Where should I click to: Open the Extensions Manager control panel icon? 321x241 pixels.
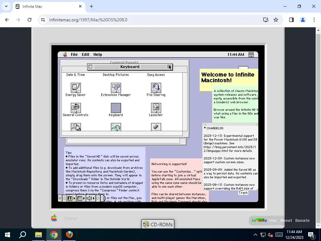[x=116, y=88]
